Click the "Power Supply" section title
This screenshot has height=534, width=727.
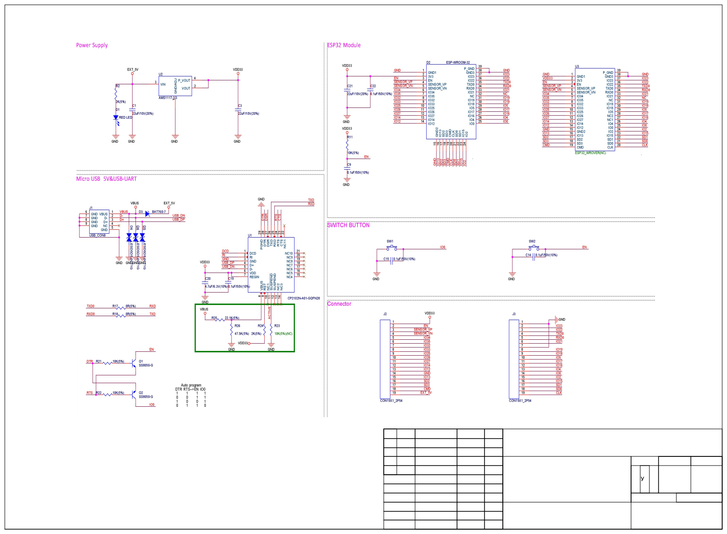(92, 45)
